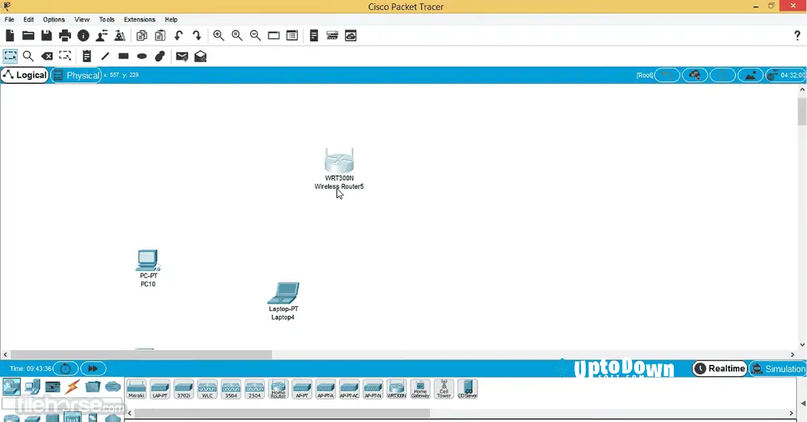Select the Add Simple PDU tool
The width and height of the screenshot is (807, 422).
point(182,56)
